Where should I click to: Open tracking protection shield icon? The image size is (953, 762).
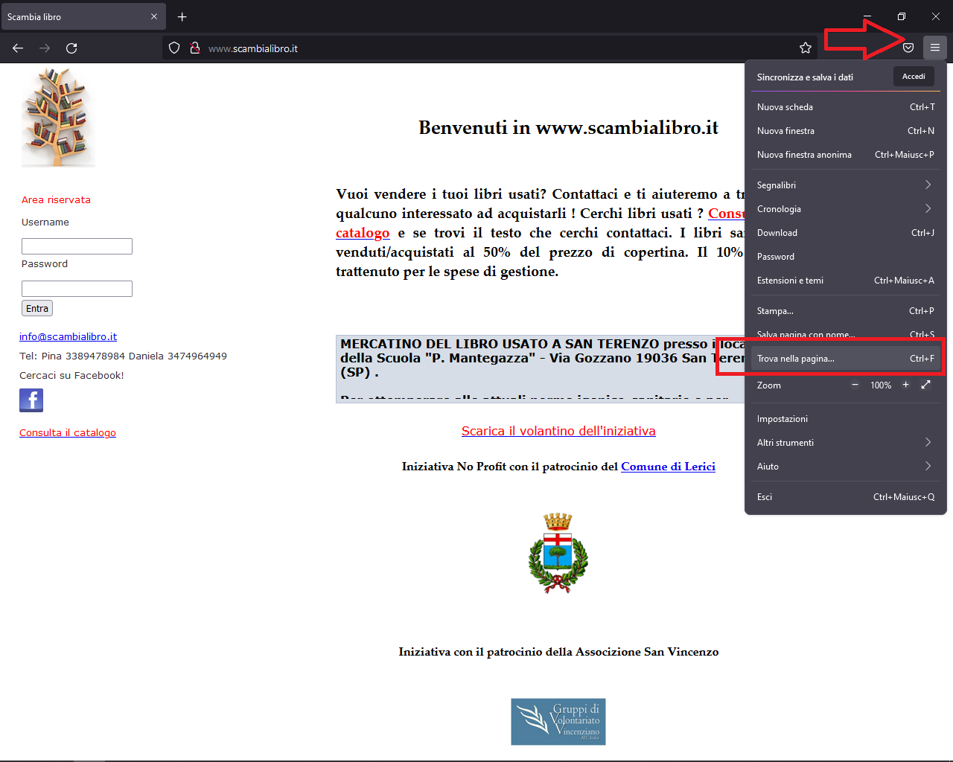coord(174,48)
